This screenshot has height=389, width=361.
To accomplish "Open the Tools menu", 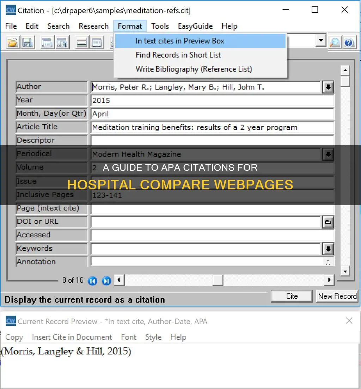I will click(160, 26).
